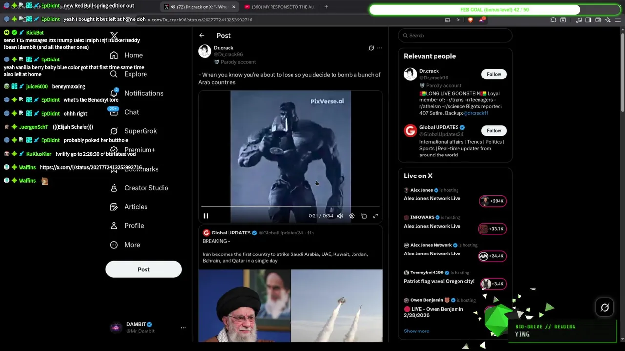Open DAMBIT account switcher dots
This screenshot has width=625, height=351.
pyautogui.click(x=183, y=328)
